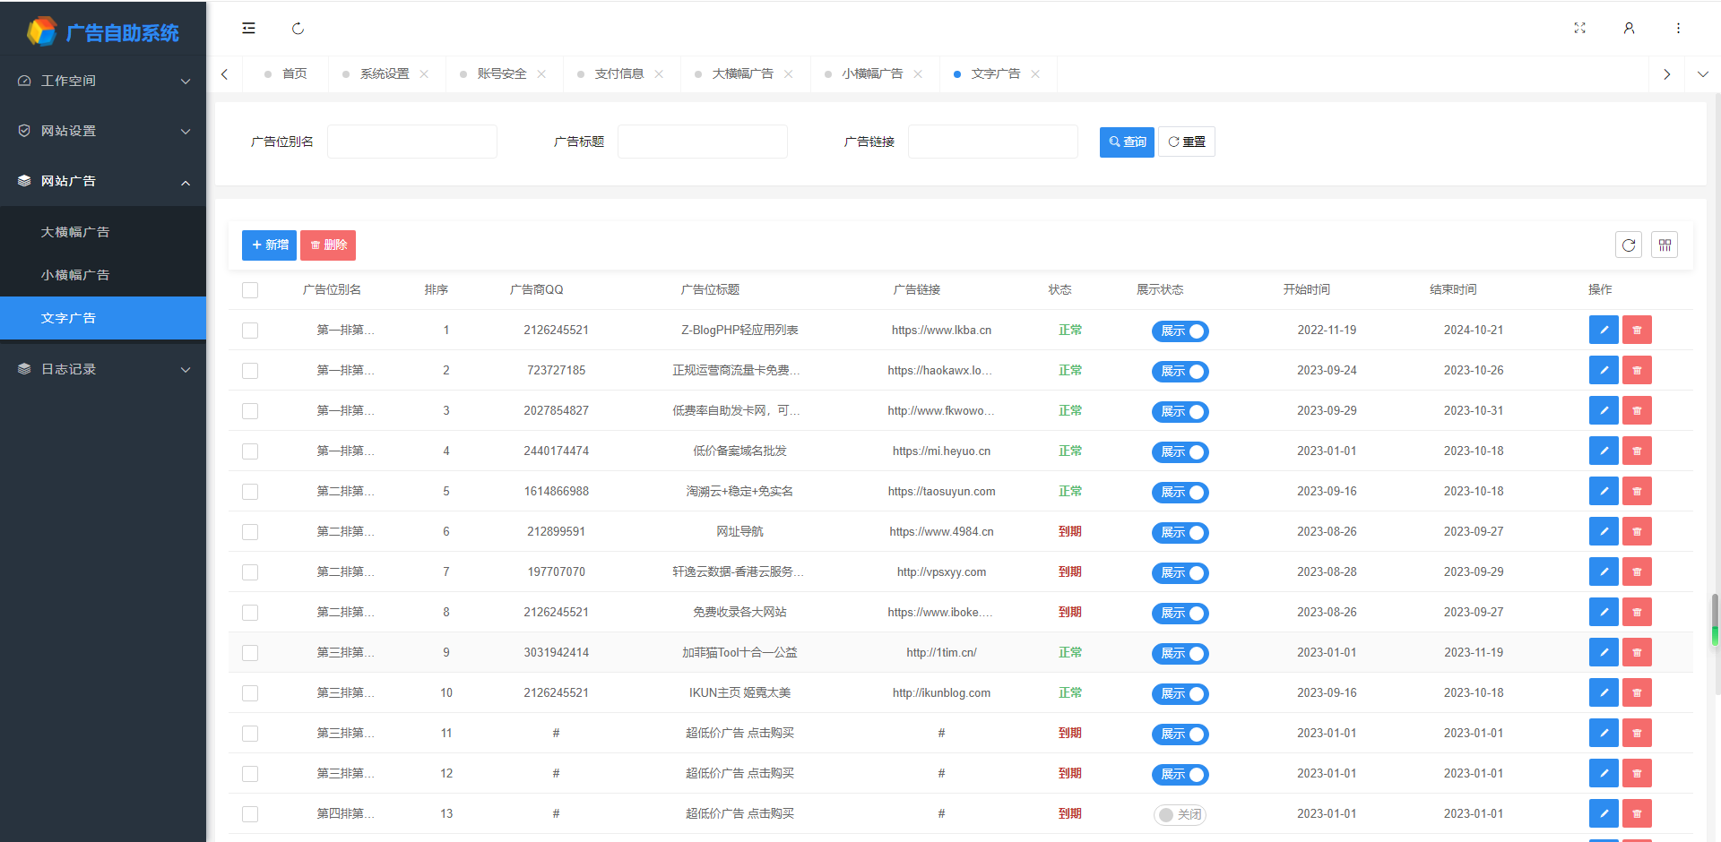Open the user profile icon
Viewport: 1721px width, 842px height.
point(1629,29)
